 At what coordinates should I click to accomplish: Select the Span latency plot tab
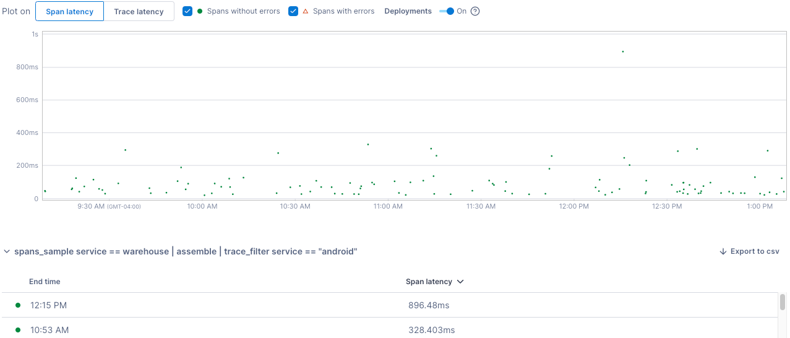(69, 11)
